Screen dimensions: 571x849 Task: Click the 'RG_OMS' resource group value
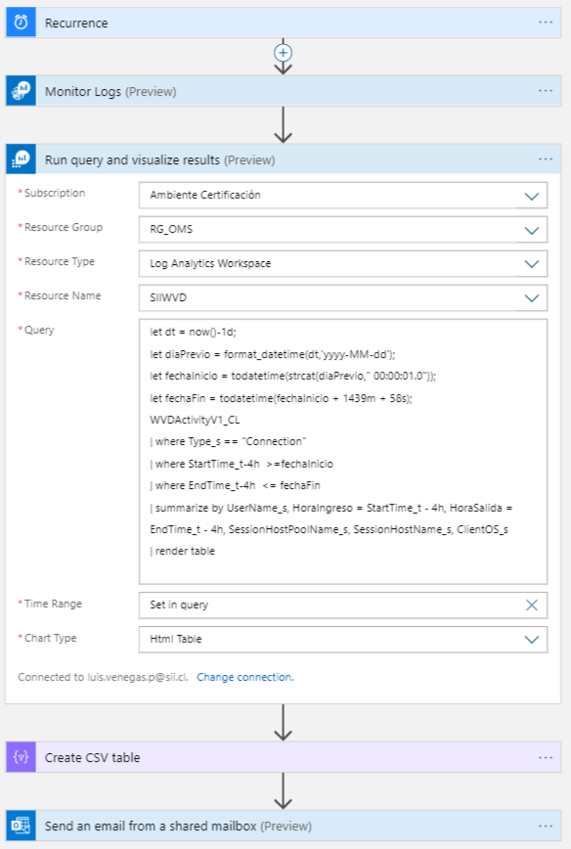(171, 229)
